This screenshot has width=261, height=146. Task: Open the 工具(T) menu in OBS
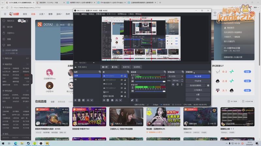click(131, 14)
